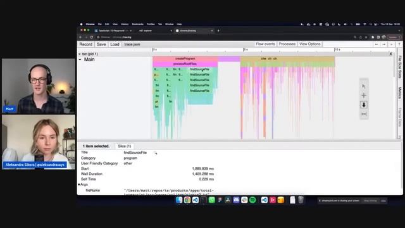Click the 5 s timeline ruler mark
This screenshot has width=405, height=228.
(246, 49)
